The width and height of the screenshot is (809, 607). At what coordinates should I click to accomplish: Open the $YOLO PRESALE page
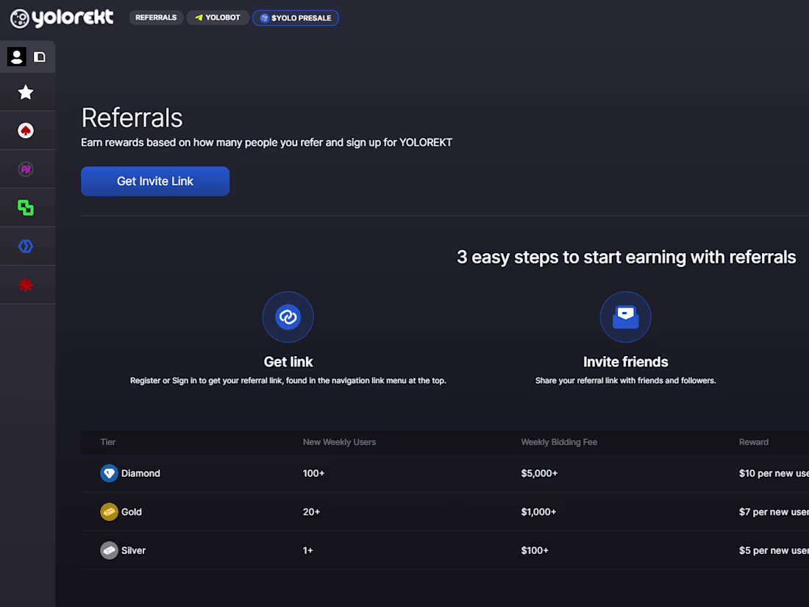point(296,18)
